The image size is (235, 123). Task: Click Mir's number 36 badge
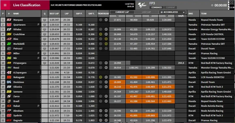9,58
